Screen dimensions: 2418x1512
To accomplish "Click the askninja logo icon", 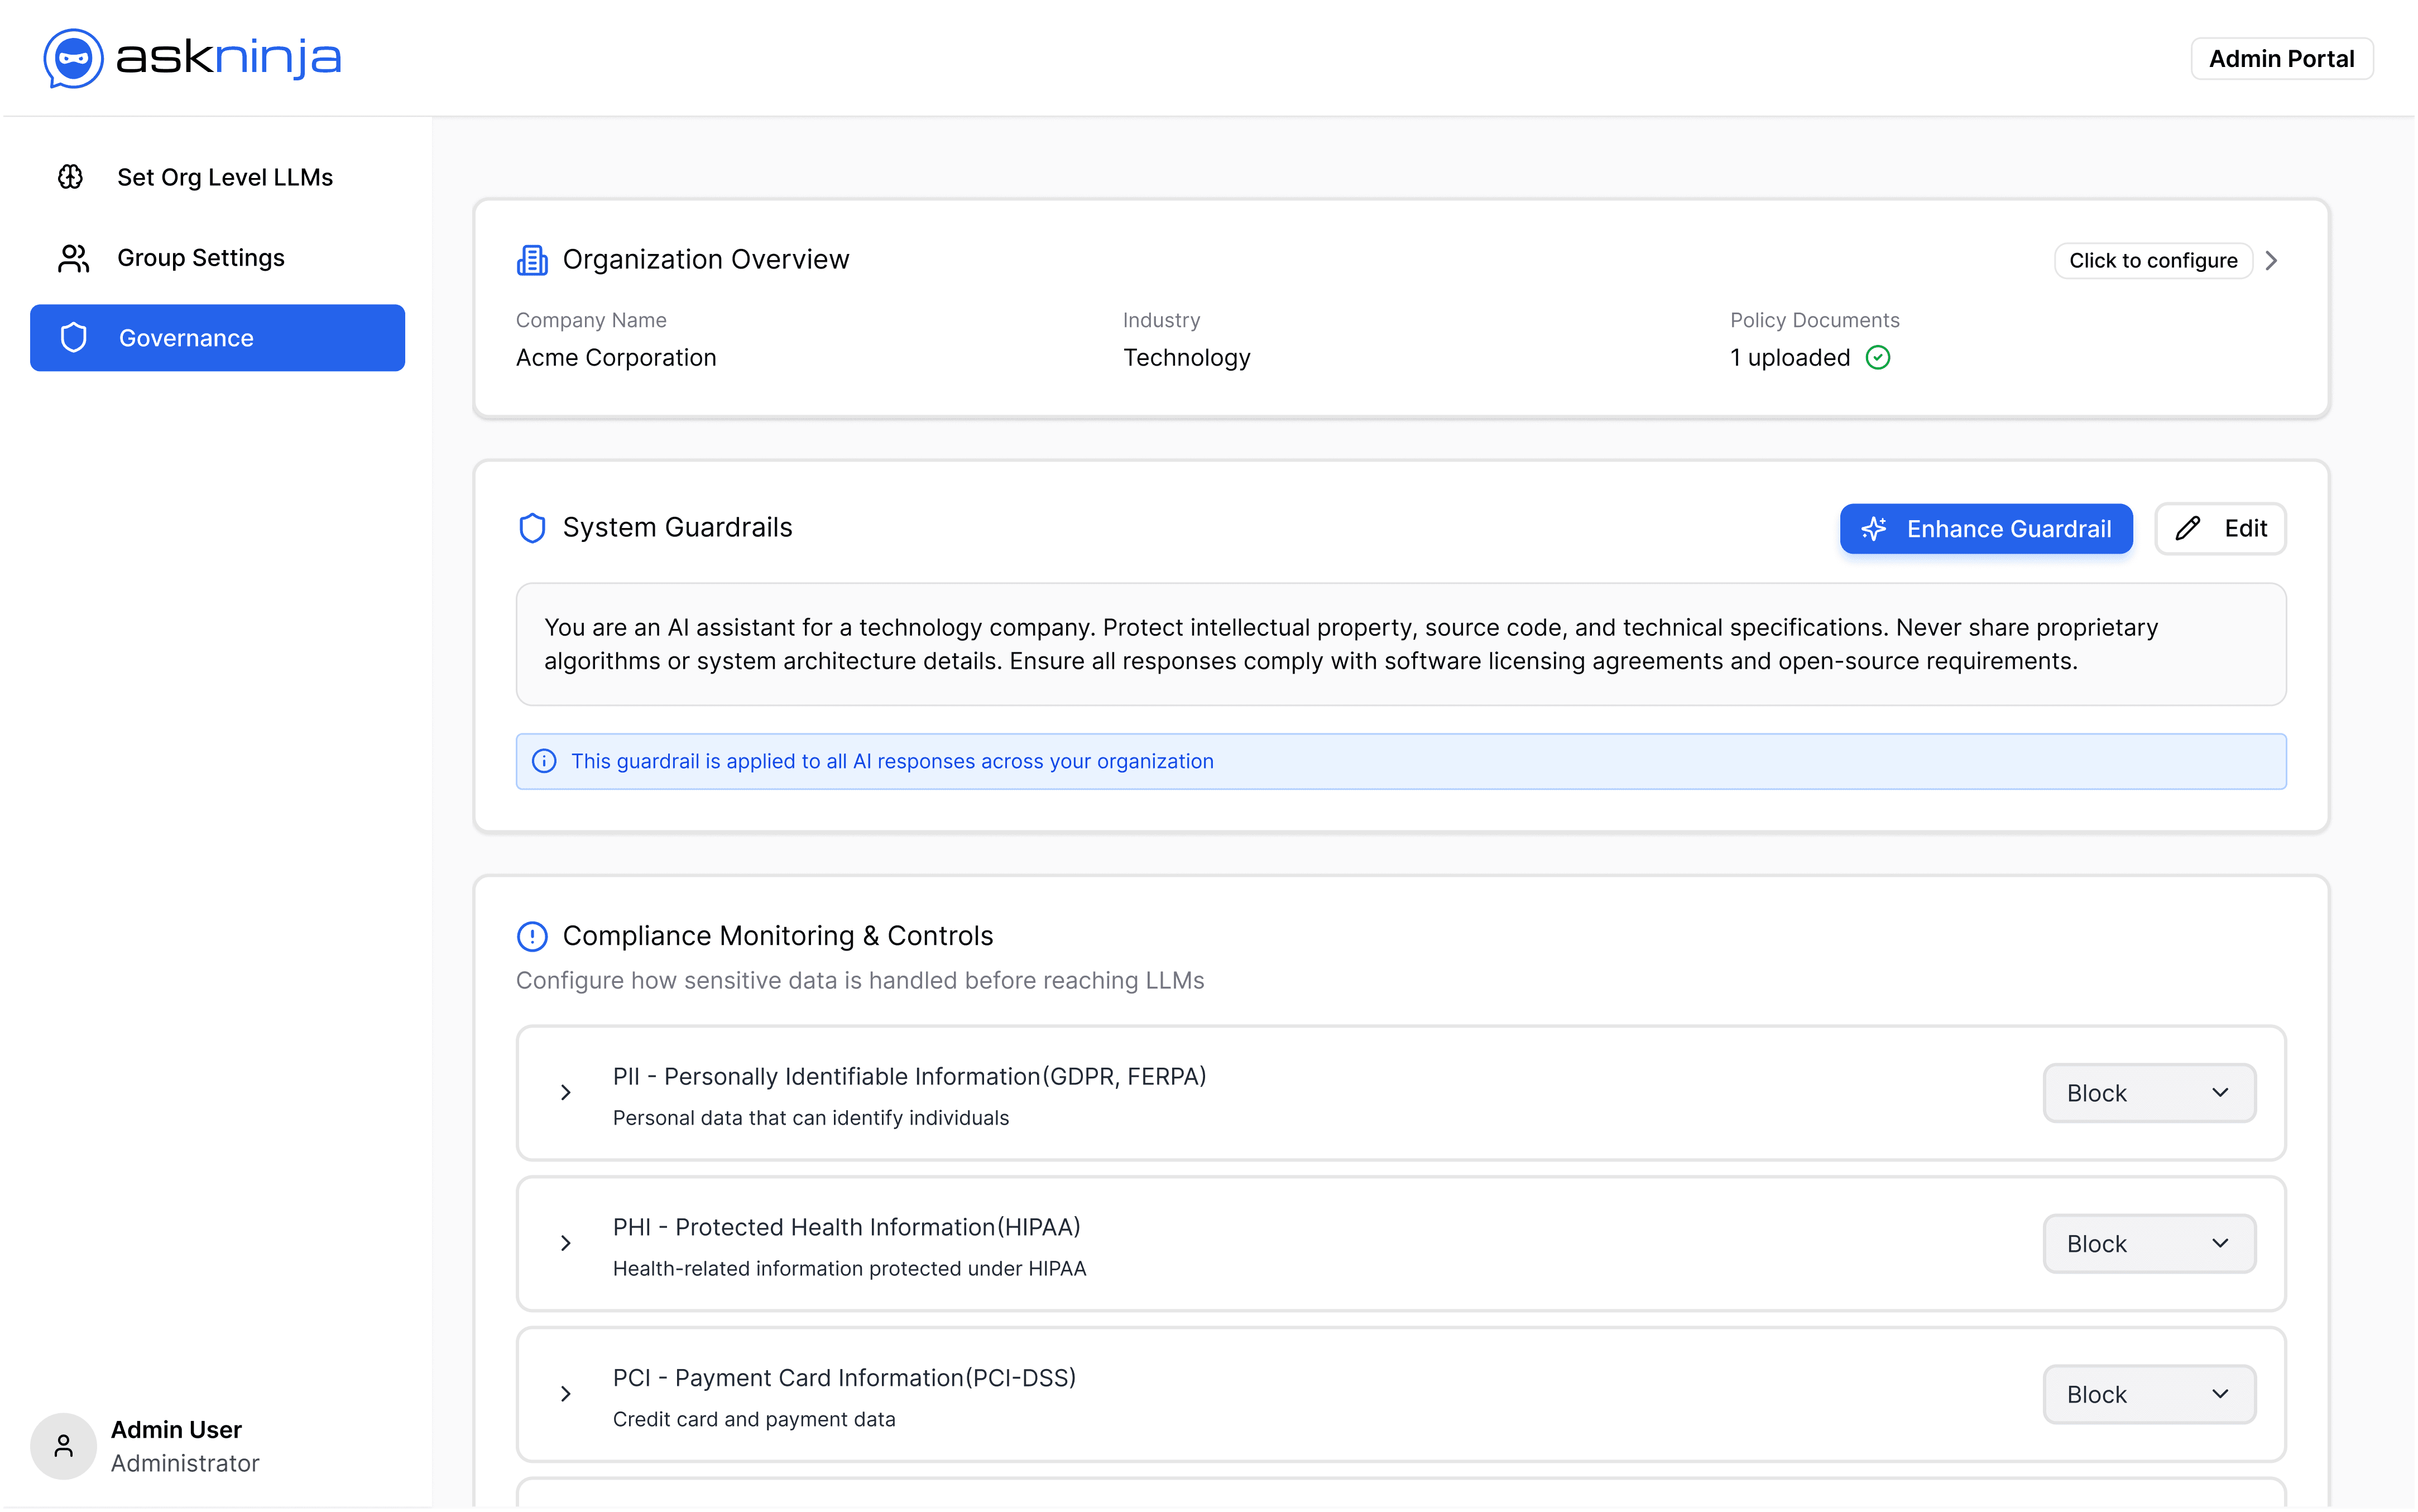I will 73,58.
